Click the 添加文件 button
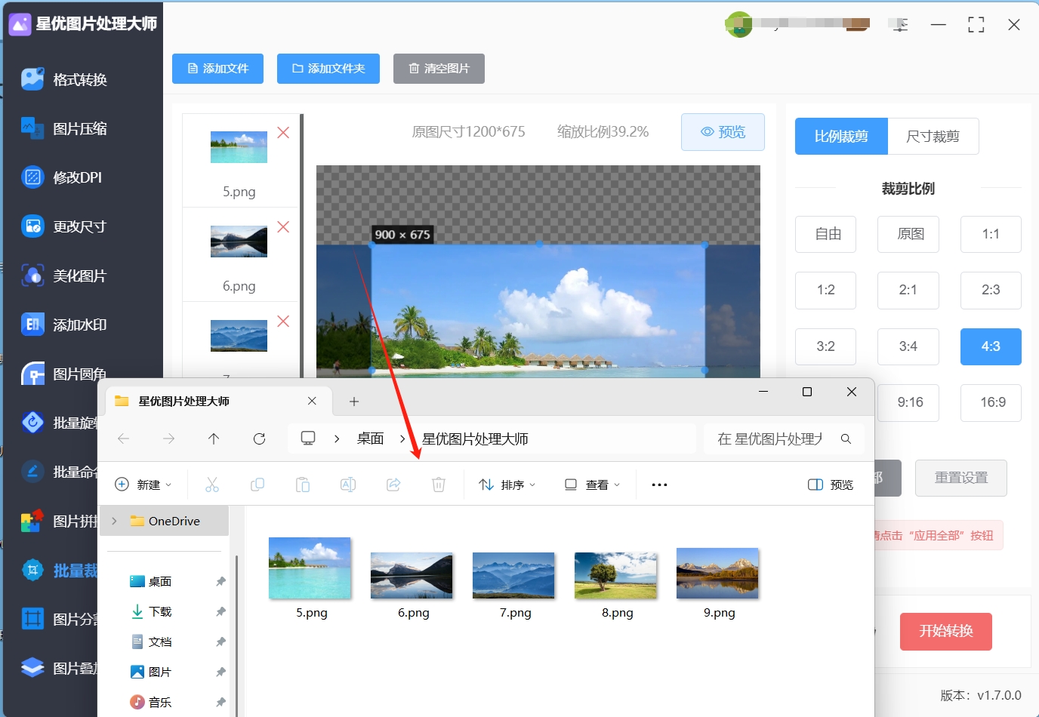The image size is (1039, 717). (218, 69)
